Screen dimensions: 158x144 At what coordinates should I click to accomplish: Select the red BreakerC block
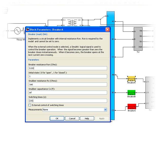click(x=132, y=107)
